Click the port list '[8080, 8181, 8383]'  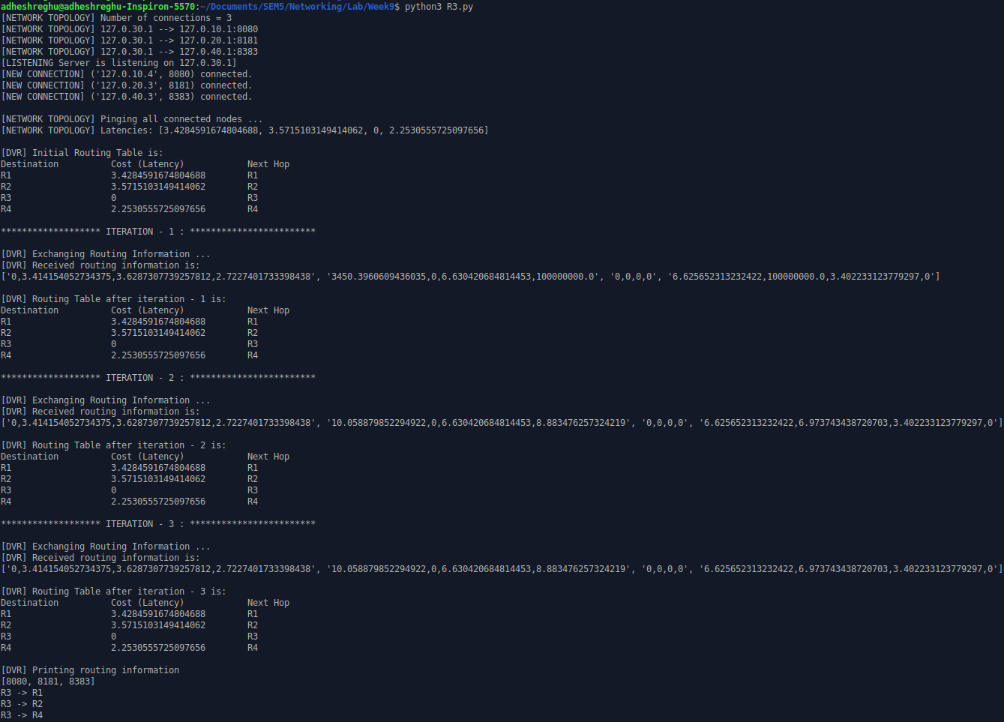(x=48, y=682)
